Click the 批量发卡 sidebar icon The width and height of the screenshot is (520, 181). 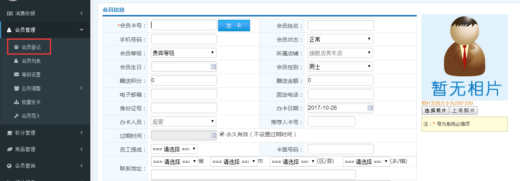pos(16,102)
